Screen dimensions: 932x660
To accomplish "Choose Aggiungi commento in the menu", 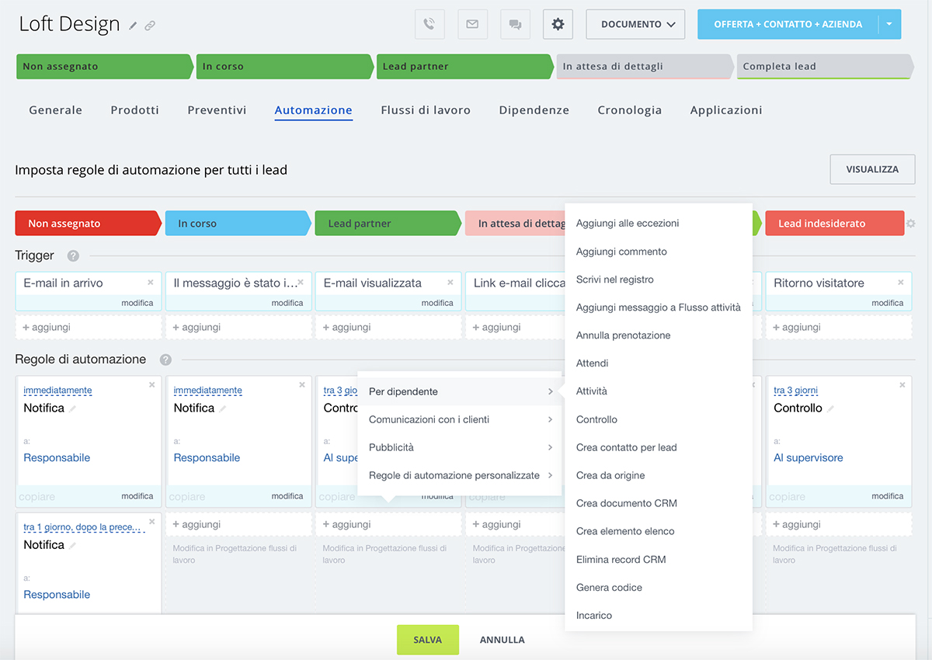I will (659, 252).
